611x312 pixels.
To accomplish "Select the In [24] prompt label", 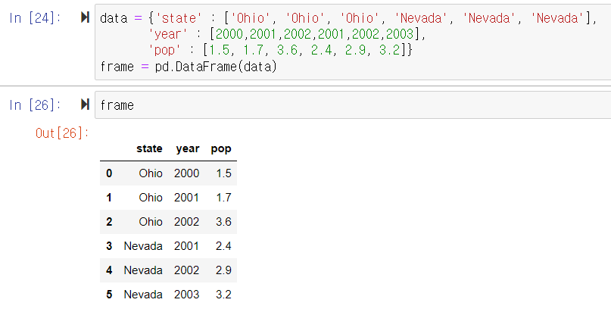I will point(35,18).
